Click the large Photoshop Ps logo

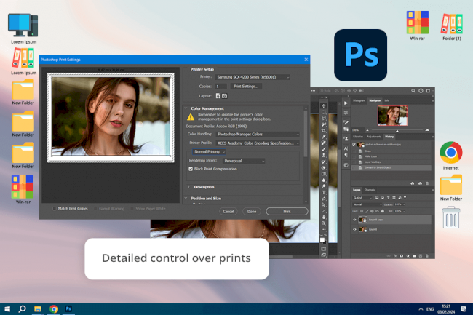361,55
